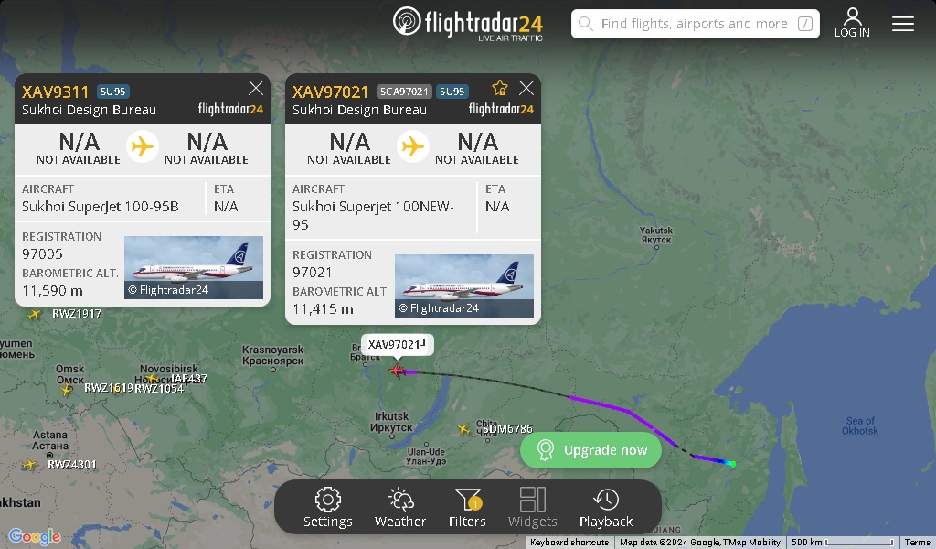Viewport: 936px width, 549px height.
Task: Click the Flightradar24 logo
Action: pos(467,24)
